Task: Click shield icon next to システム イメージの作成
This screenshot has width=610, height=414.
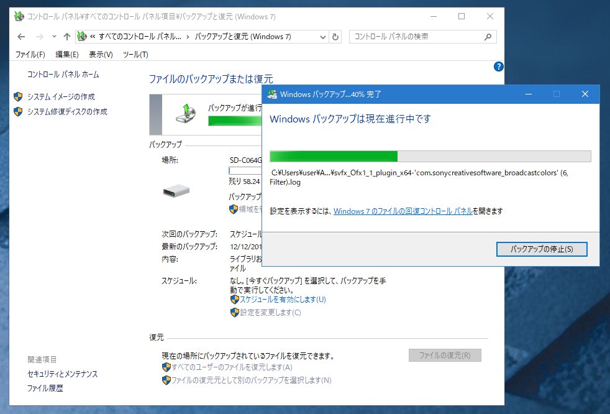Action: click(x=18, y=96)
